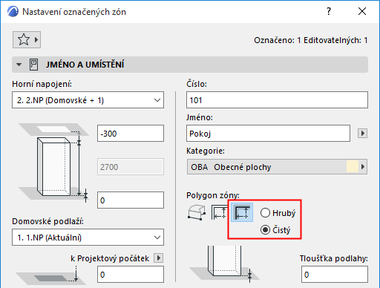
Task: Open the Kategorie dropdown Obecné plochy
Action: click(277, 167)
